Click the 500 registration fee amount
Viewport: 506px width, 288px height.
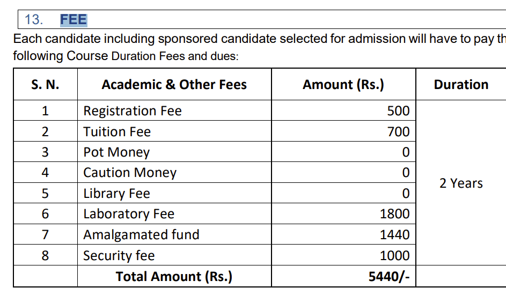click(x=398, y=111)
